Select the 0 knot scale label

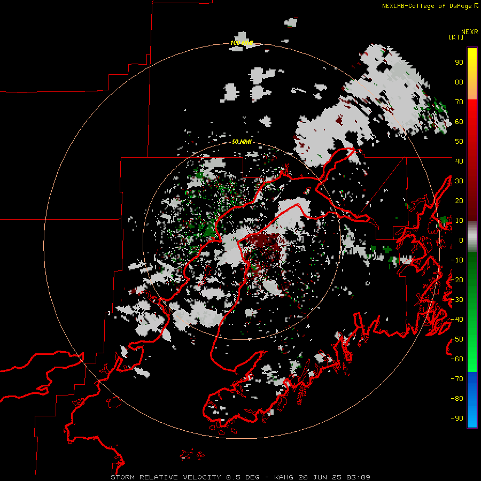[x=461, y=241]
